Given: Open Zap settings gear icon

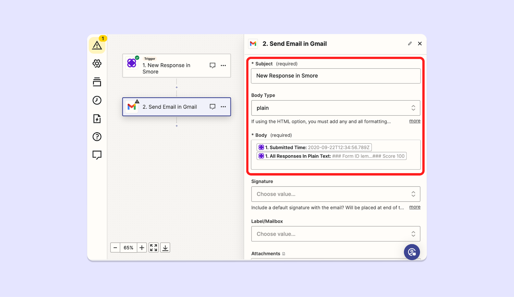Looking at the screenshot, I should click(x=97, y=64).
